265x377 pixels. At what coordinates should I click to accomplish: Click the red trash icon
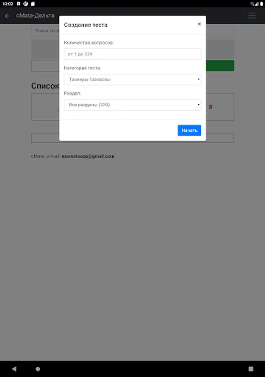(x=211, y=107)
